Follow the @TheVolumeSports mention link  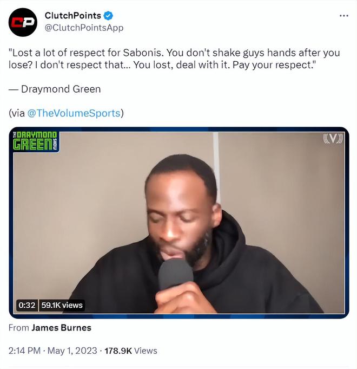[74, 113]
